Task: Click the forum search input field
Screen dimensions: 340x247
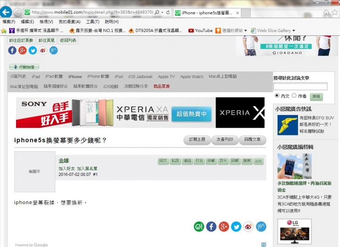Action: (x=300, y=86)
